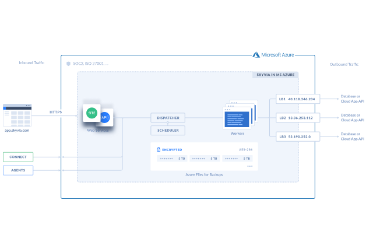Click the ellipsis below the backup chips
This screenshot has width=373, height=249.
click(x=250, y=166)
